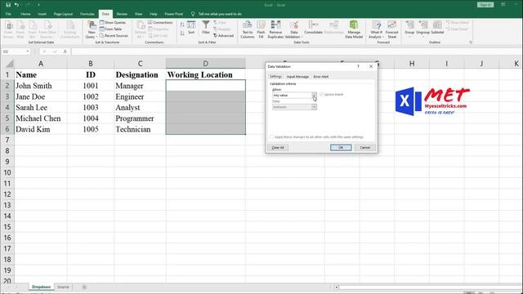This screenshot has width=523, height=294.
Task: Click OK in Data Validation dialog
Action: point(341,147)
